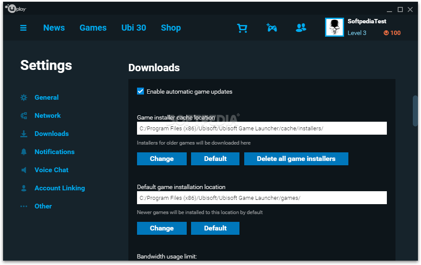Open Other settings section

(x=43, y=206)
